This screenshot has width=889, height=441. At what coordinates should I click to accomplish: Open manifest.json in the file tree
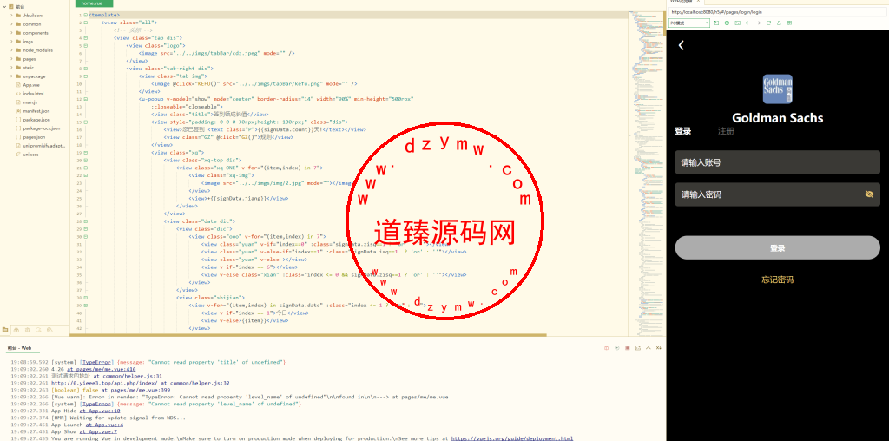(x=36, y=111)
